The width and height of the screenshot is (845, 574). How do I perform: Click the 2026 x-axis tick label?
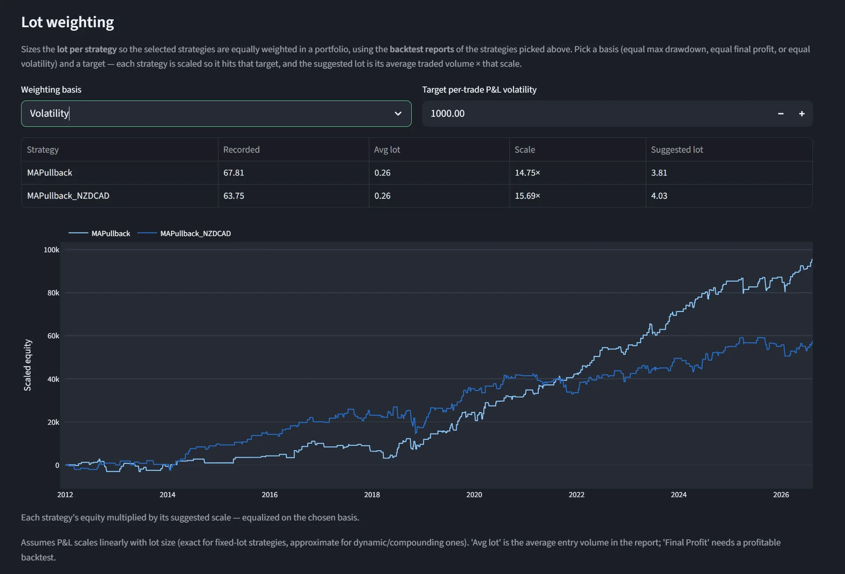coord(781,495)
